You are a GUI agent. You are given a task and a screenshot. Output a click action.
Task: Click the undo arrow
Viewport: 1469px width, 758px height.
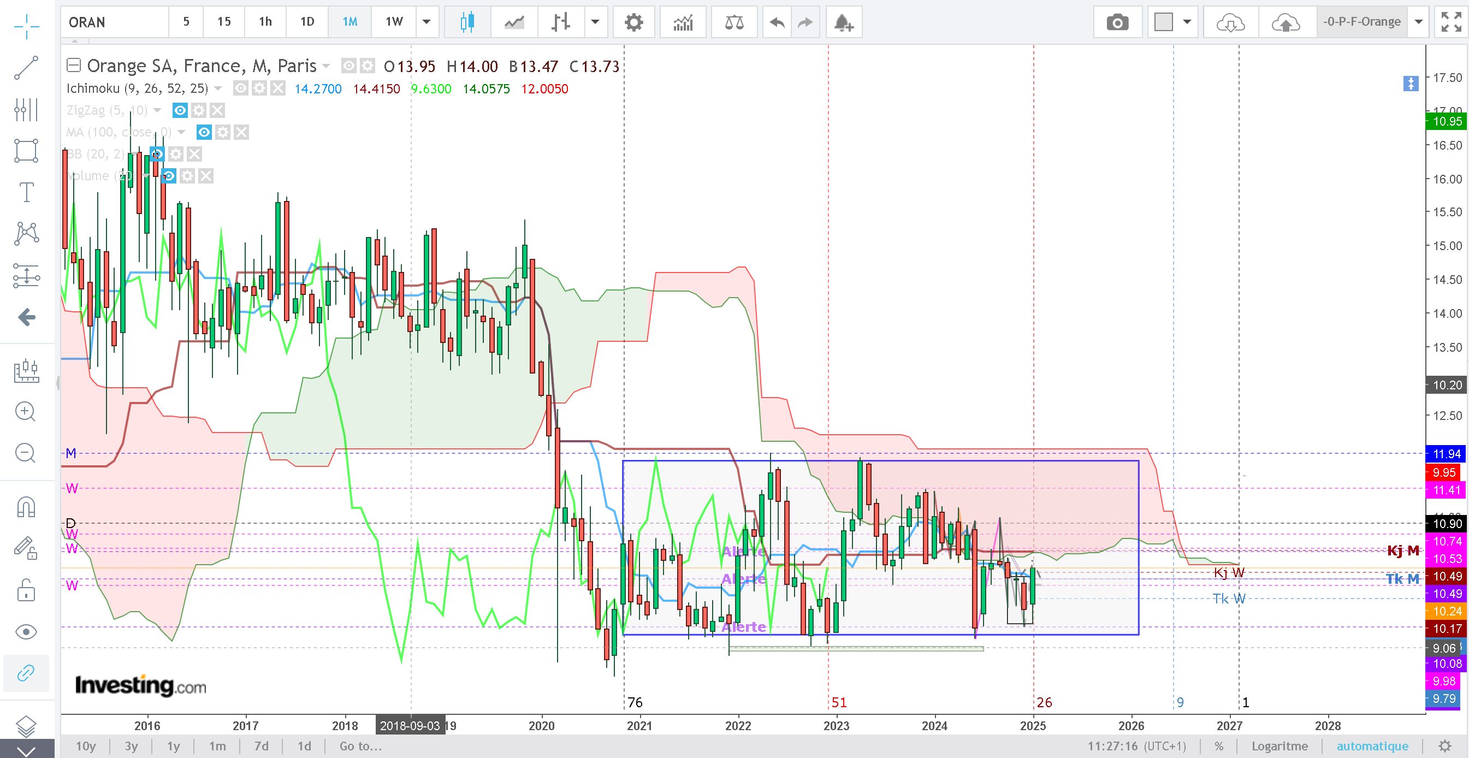[x=777, y=22]
